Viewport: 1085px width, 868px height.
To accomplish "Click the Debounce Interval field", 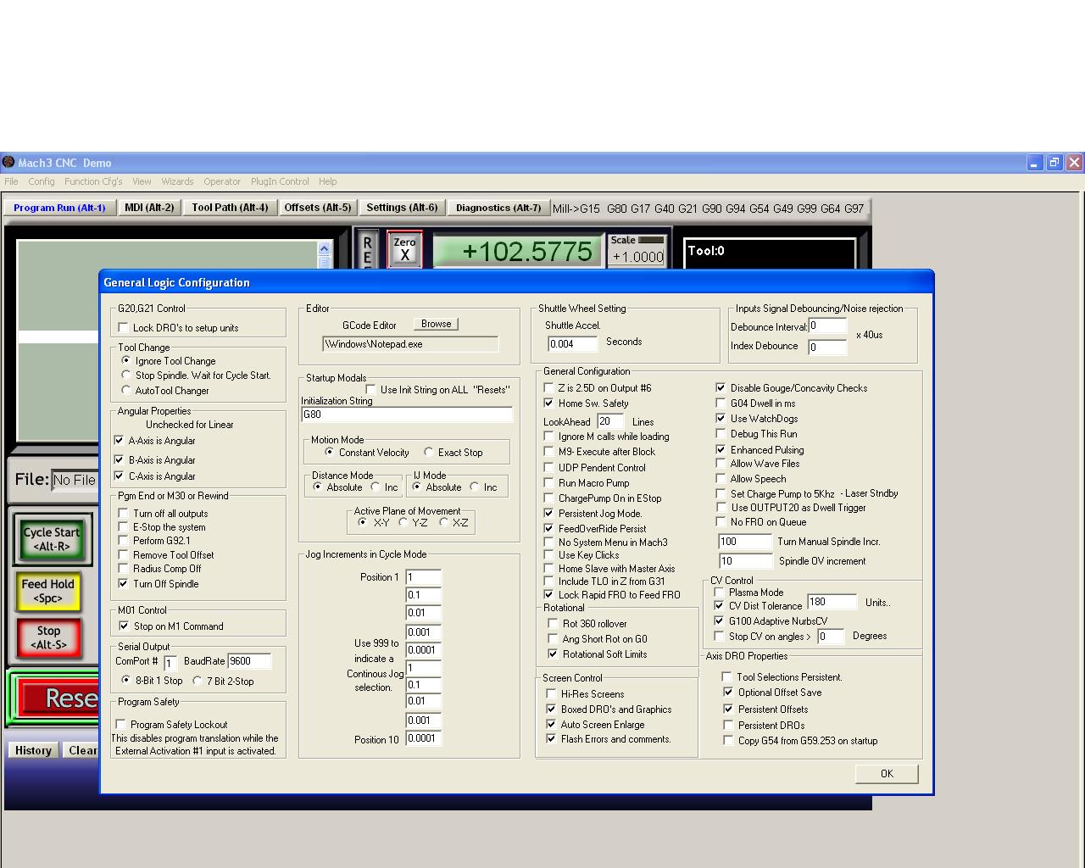I will (x=827, y=326).
